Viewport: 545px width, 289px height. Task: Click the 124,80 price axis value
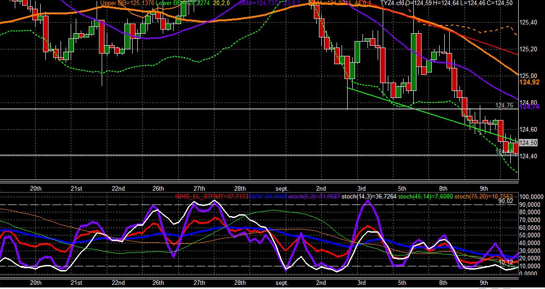528,102
